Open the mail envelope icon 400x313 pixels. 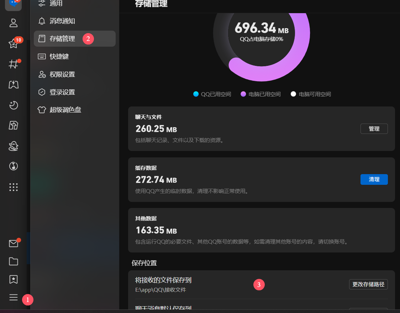click(x=13, y=244)
